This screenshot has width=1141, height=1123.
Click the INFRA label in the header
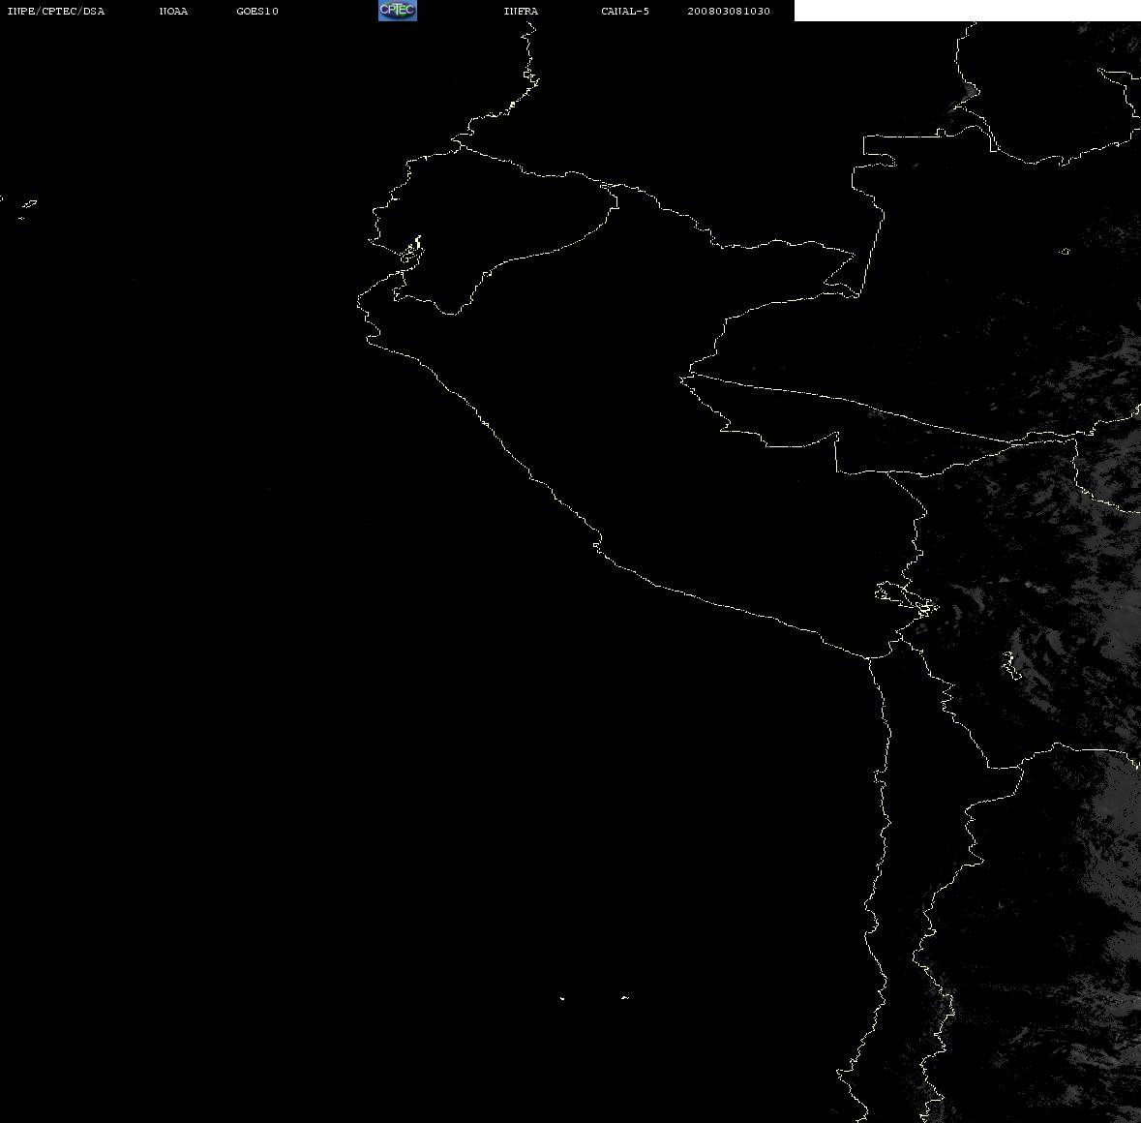pyautogui.click(x=521, y=11)
